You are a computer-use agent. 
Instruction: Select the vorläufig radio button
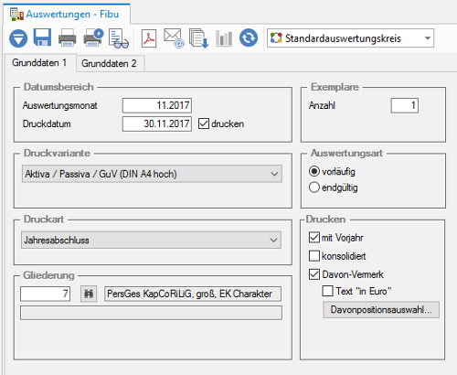314,171
